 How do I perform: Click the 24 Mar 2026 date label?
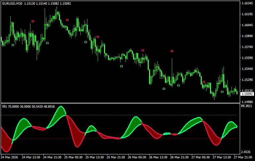(9, 157)
